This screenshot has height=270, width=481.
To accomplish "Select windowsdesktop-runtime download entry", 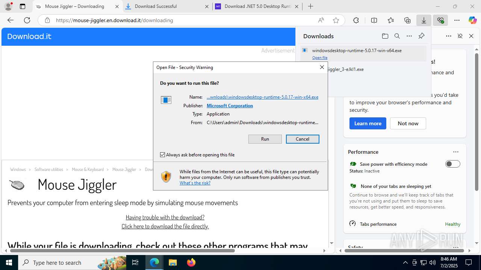I will click(363, 53).
